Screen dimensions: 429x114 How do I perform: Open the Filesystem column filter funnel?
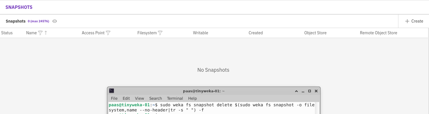pyautogui.click(x=160, y=33)
